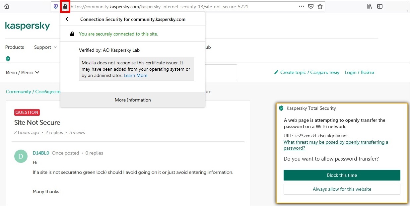
Task: Click Block this time button
Action: pos(342,175)
